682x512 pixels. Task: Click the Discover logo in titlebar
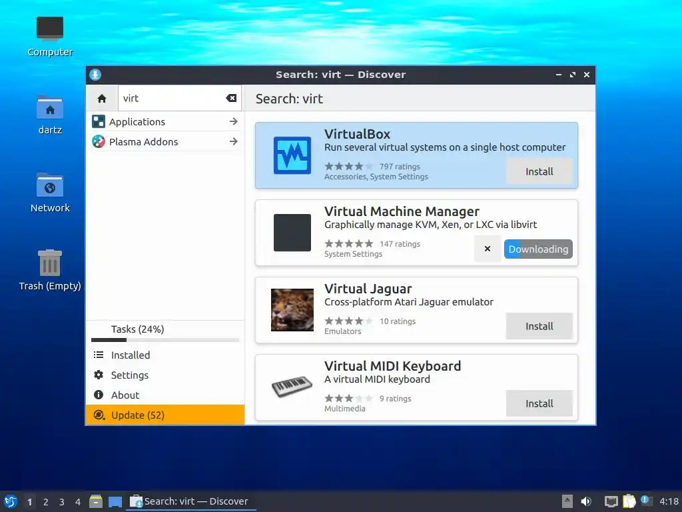[95, 75]
